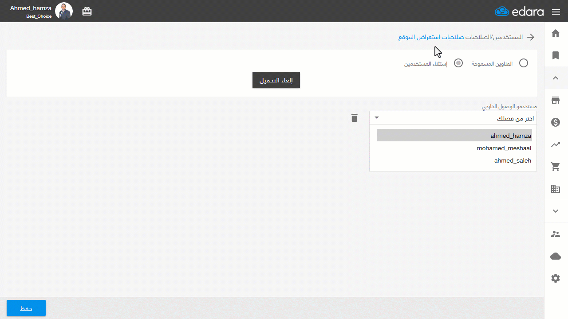
Task: Click the Ahmed_hamza username in header
Action: [31, 8]
